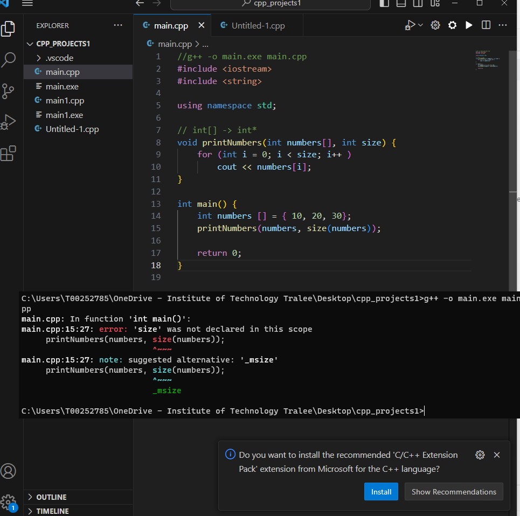Click '#include <iostream>' on line 2

[224, 69]
